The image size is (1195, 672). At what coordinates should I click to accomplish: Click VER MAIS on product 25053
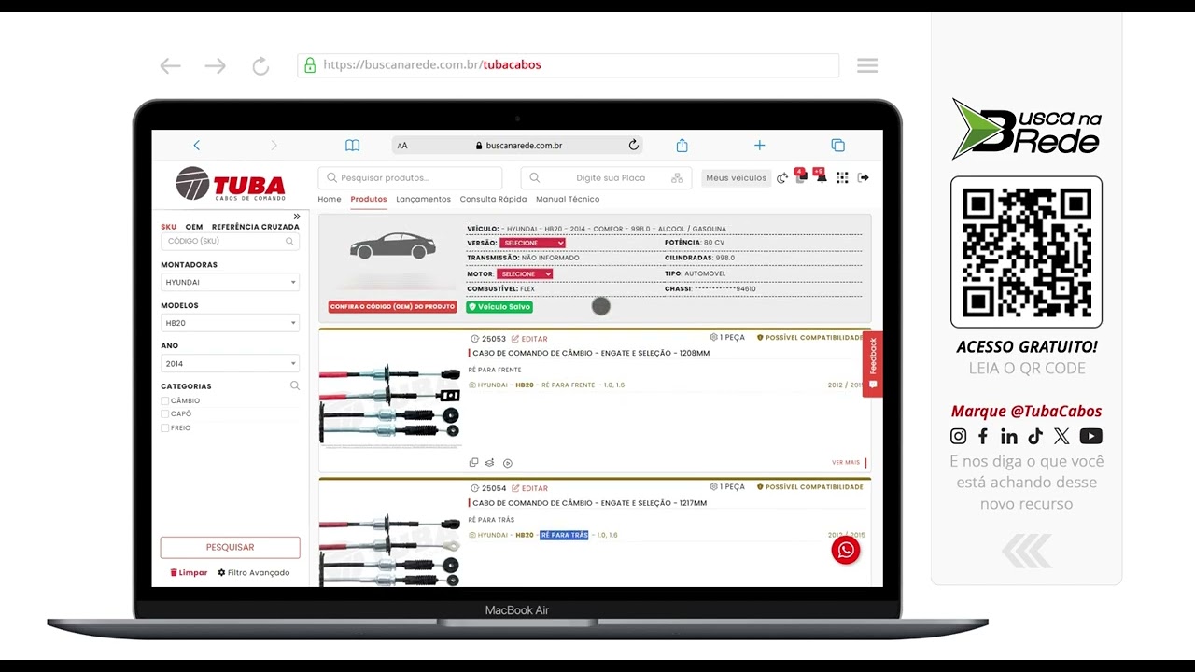[846, 462]
